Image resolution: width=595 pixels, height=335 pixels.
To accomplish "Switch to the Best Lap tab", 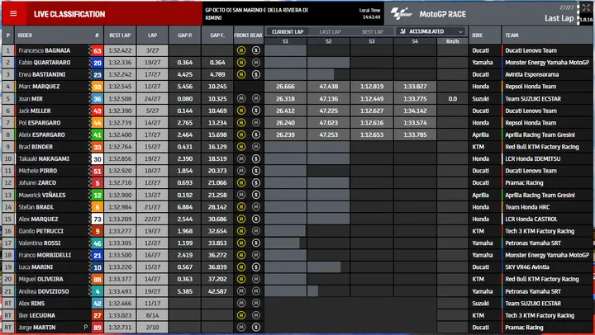I will [x=372, y=32].
